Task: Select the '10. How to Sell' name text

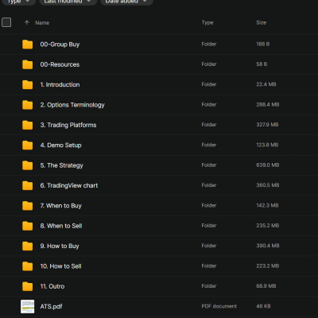Action: coord(61,266)
